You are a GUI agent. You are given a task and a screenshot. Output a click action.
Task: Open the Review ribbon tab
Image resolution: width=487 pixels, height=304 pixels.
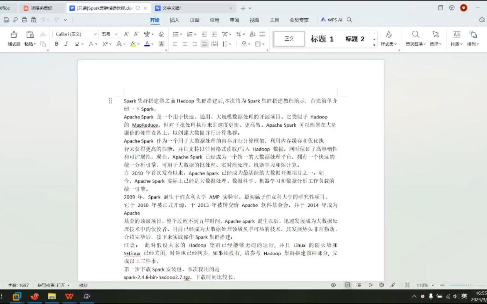click(234, 20)
